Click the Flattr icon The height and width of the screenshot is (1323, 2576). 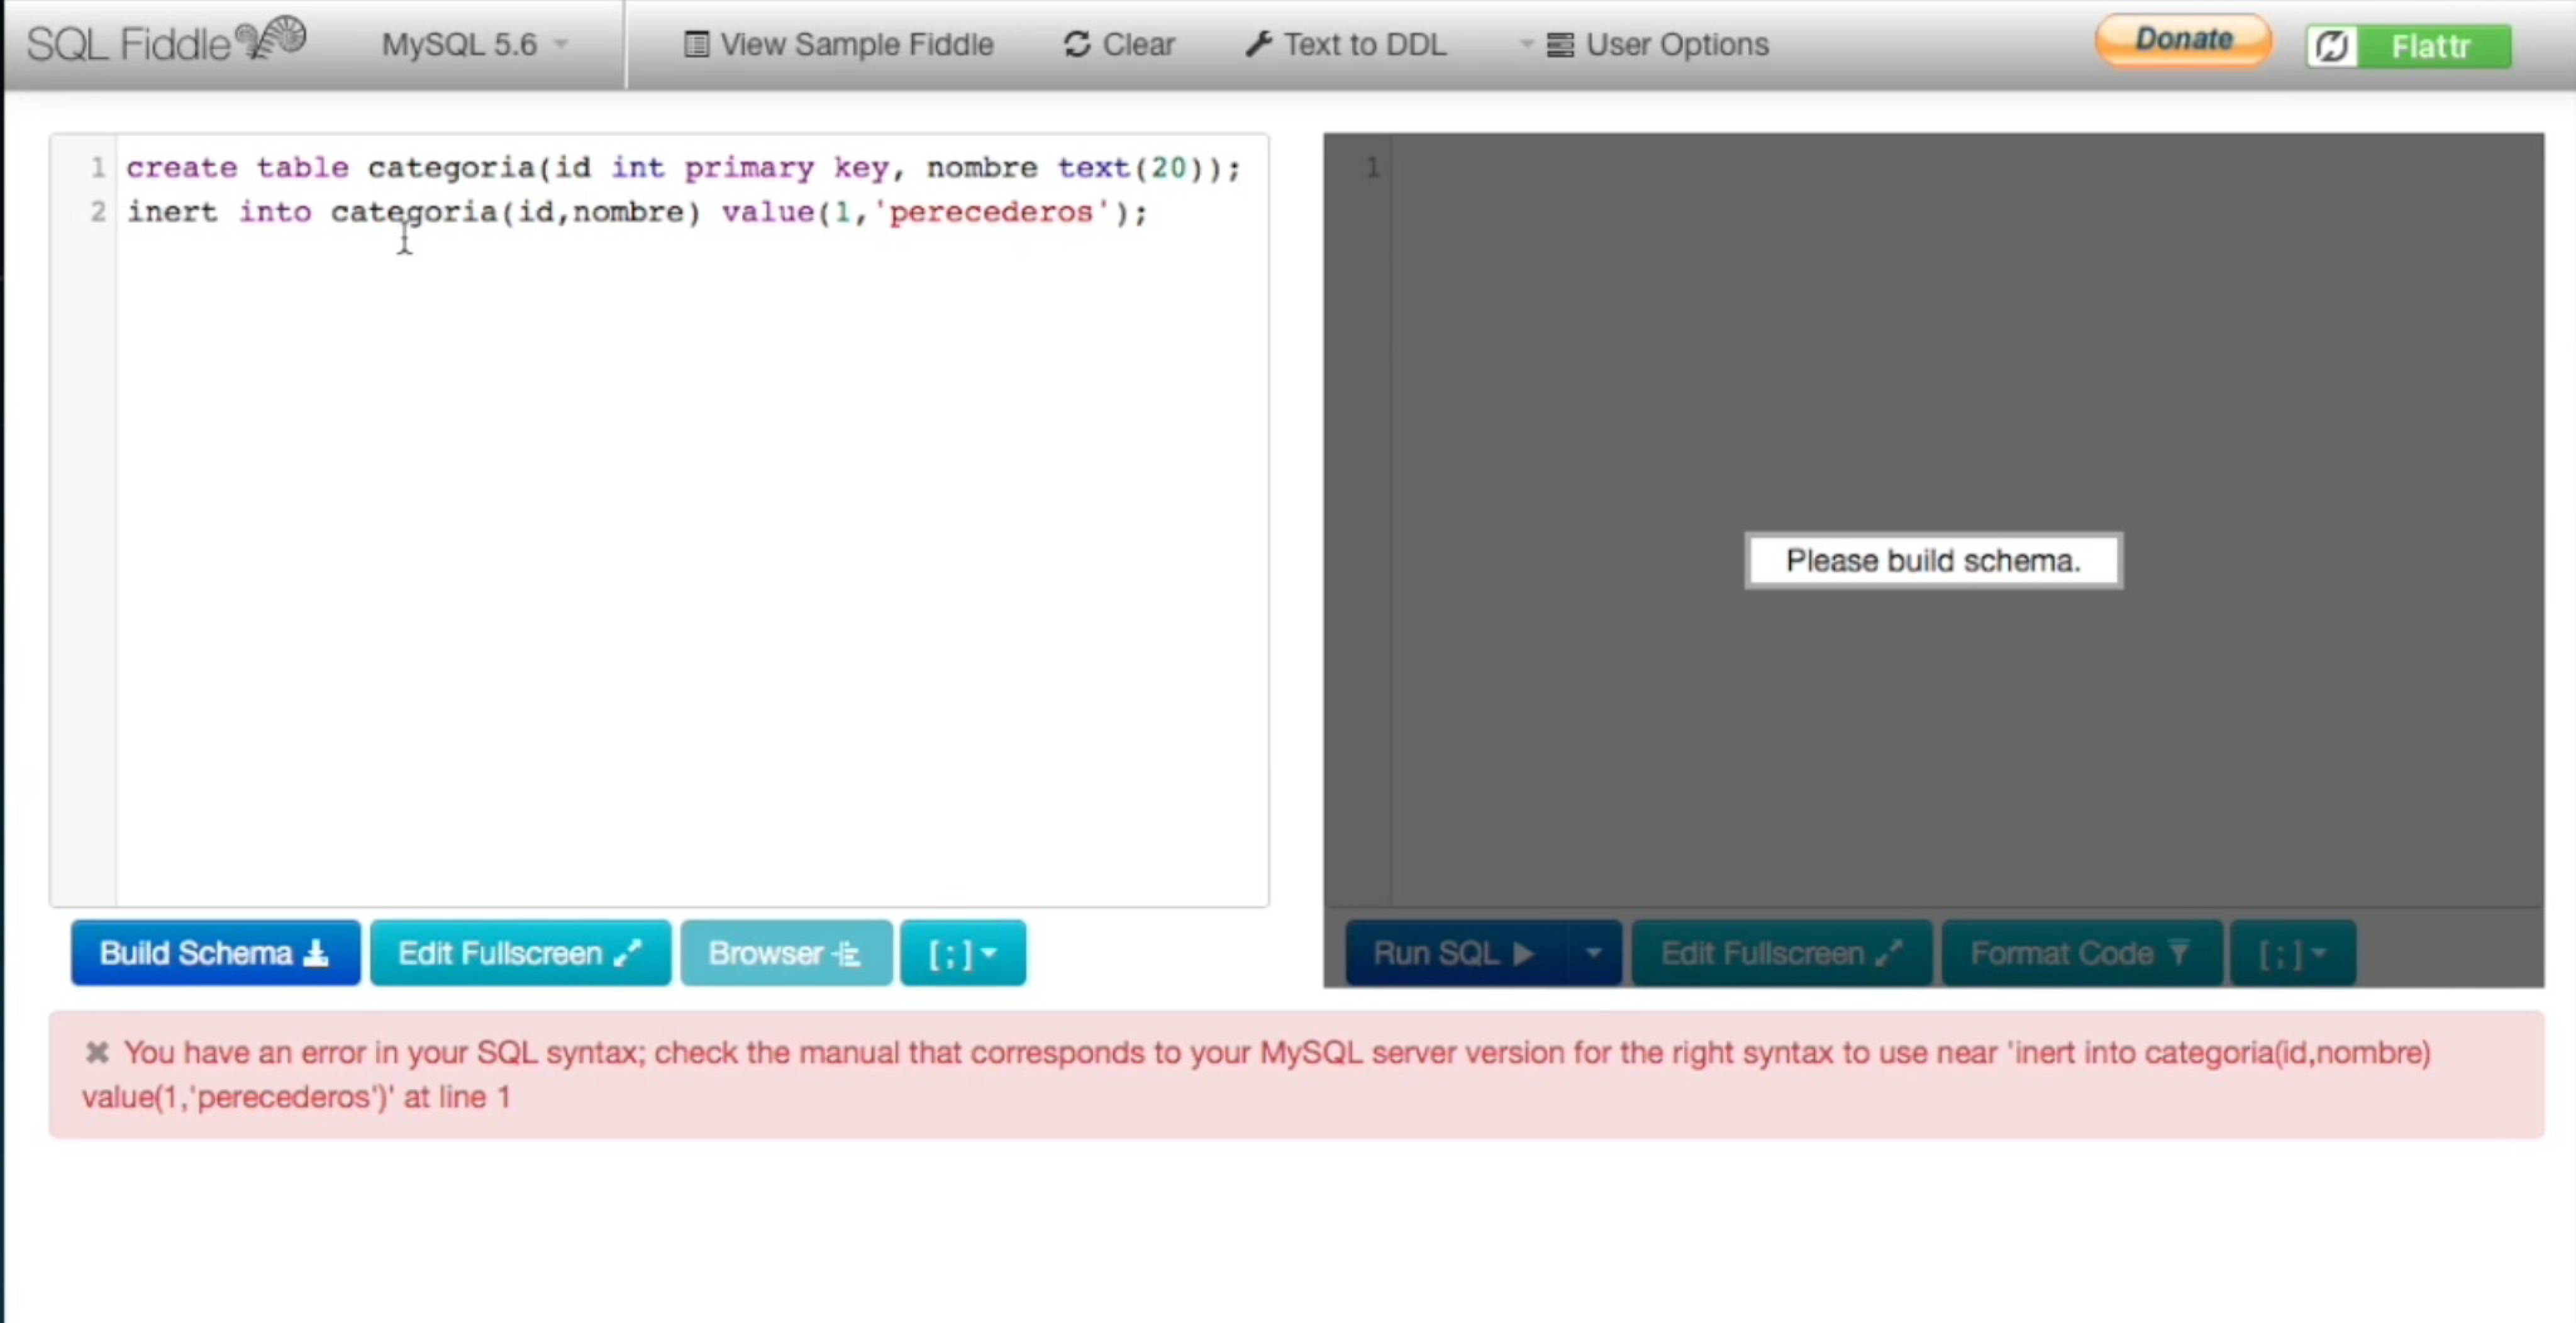(2332, 47)
